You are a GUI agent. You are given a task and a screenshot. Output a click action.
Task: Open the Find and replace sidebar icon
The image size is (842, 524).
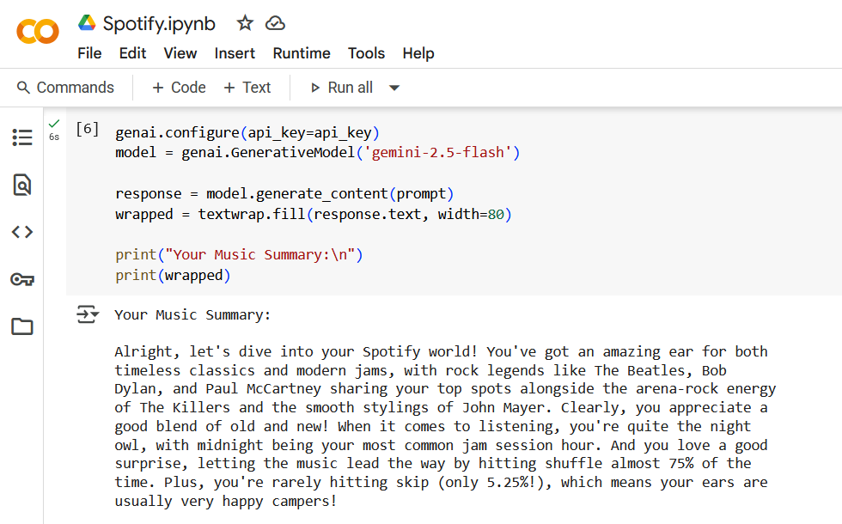tap(22, 185)
